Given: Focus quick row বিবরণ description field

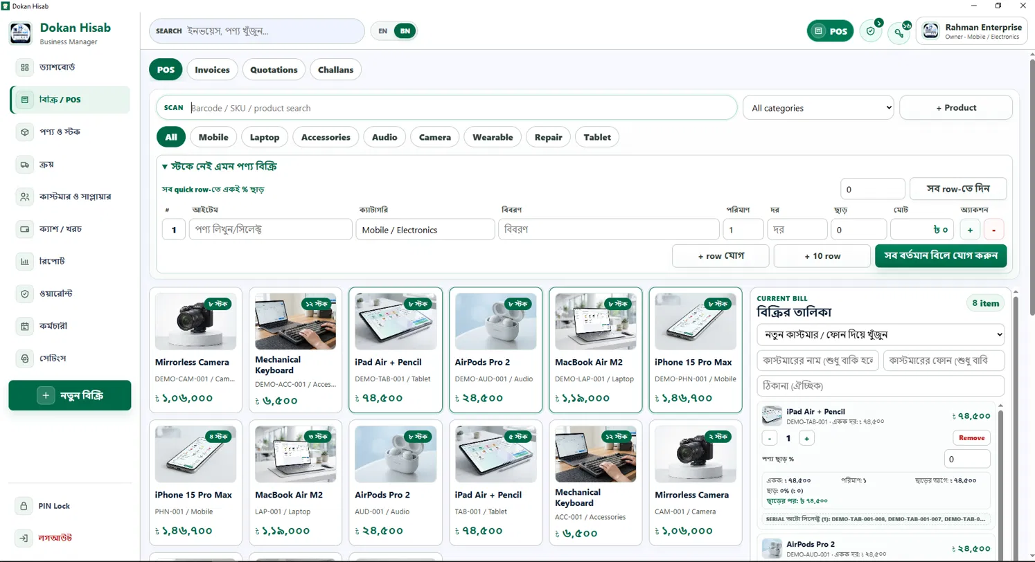Looking at the screenshot, I should (x=609, y=229).
